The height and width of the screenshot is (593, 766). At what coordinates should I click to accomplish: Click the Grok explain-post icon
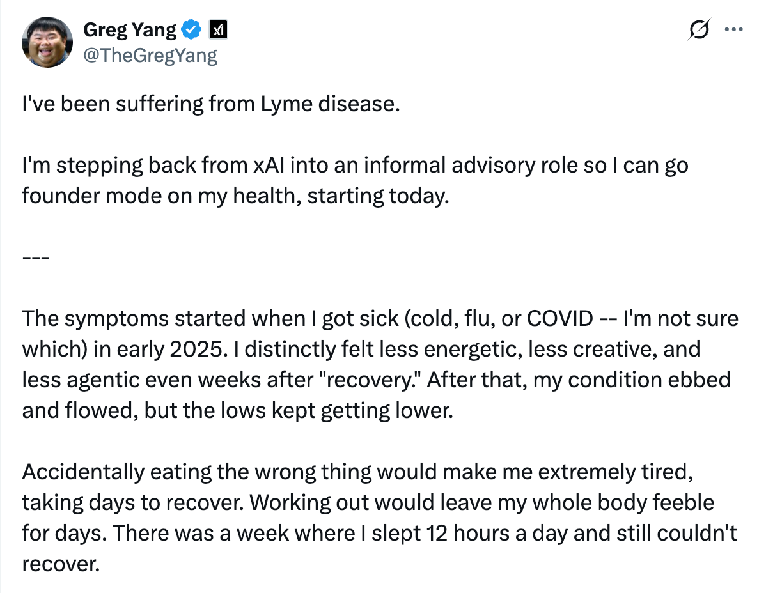pos(701,29)
